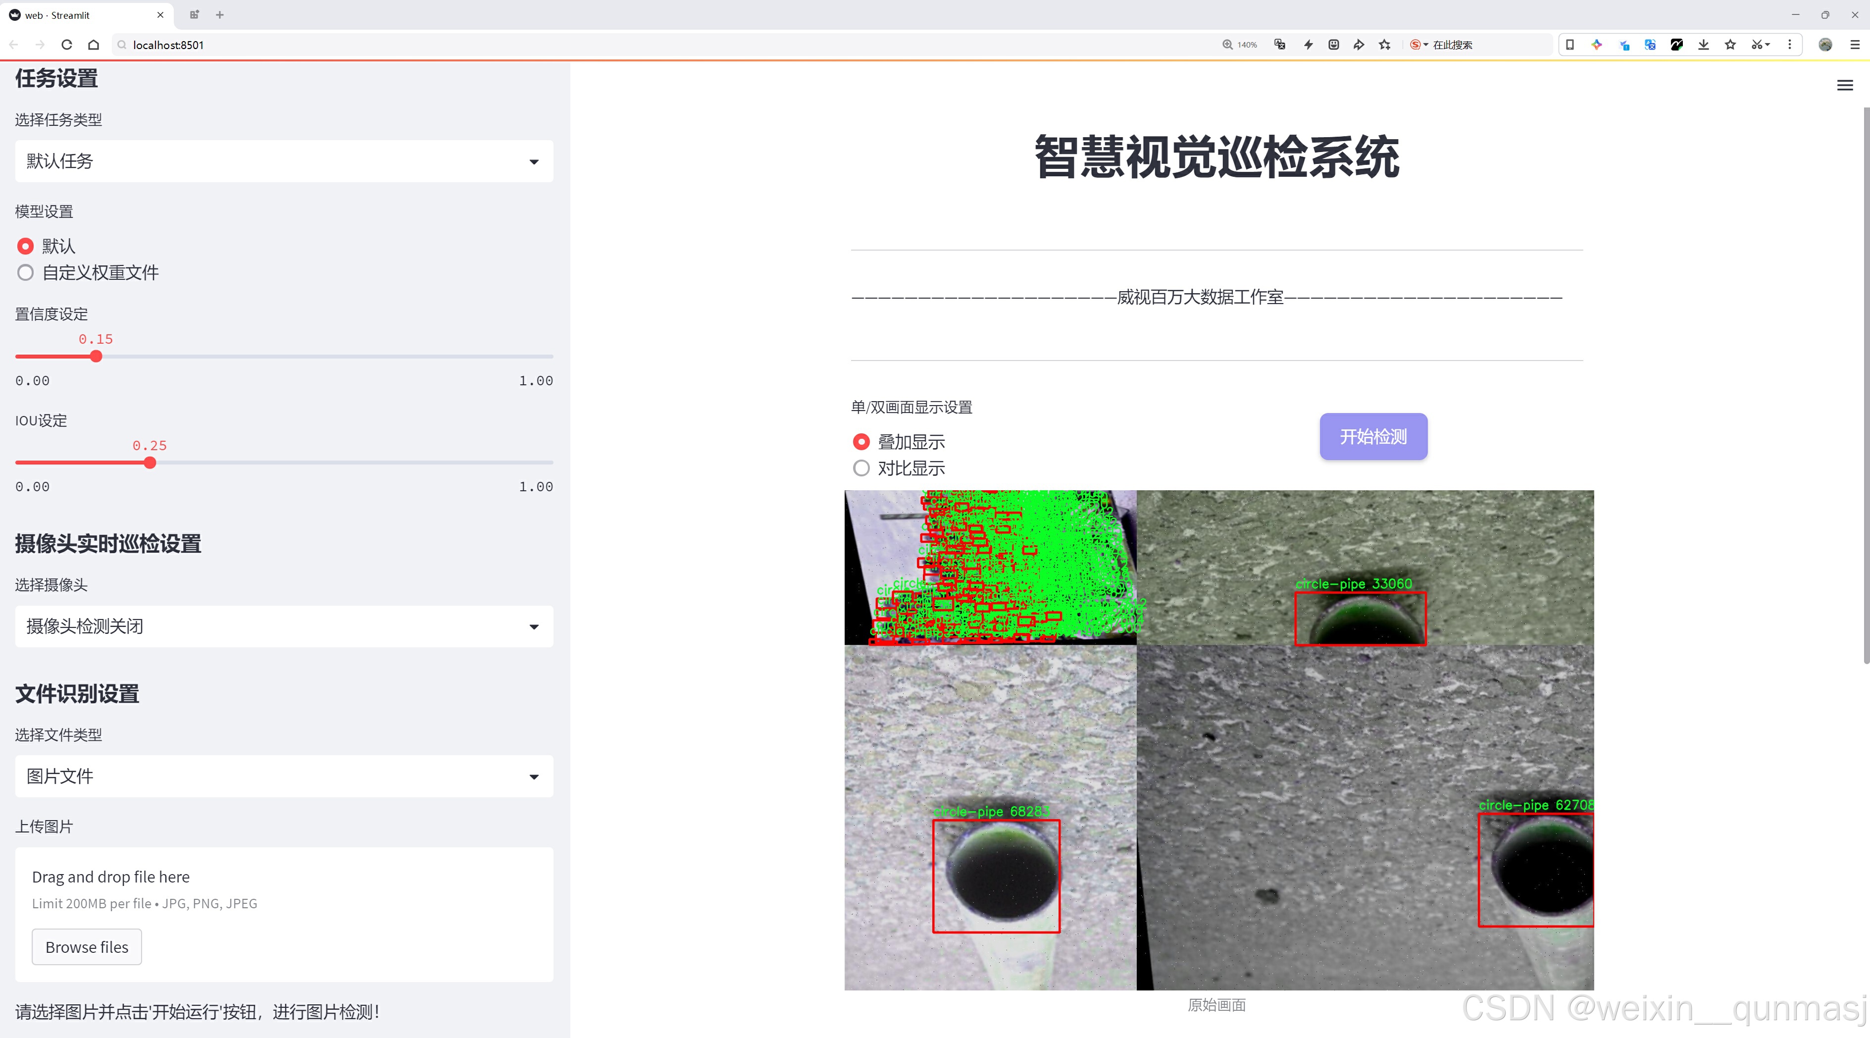Image resolution: width=1870 pixels, height=1038 pixels.
Task: Click the share arrow icon
Action: tap(1358, 45)
